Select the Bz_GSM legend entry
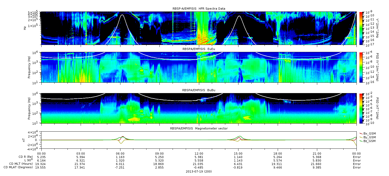Image resolution: width=389 pixels, height=176 pixels. [x=368, y=141]
